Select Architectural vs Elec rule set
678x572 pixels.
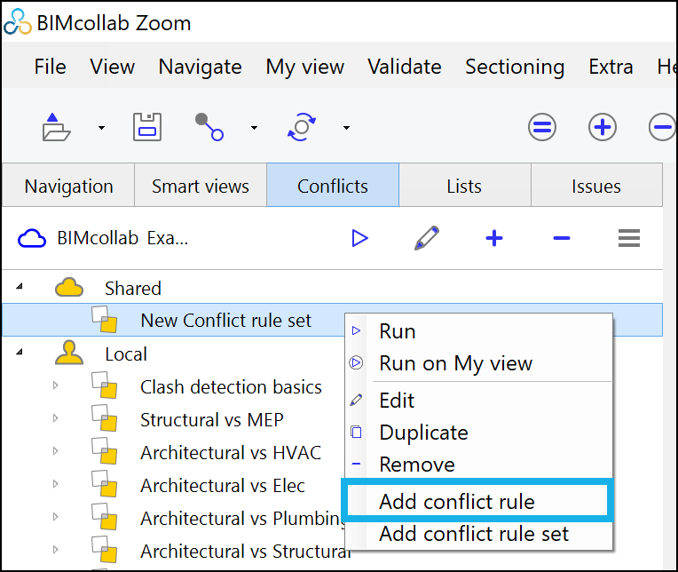click(x=223, y=486)
